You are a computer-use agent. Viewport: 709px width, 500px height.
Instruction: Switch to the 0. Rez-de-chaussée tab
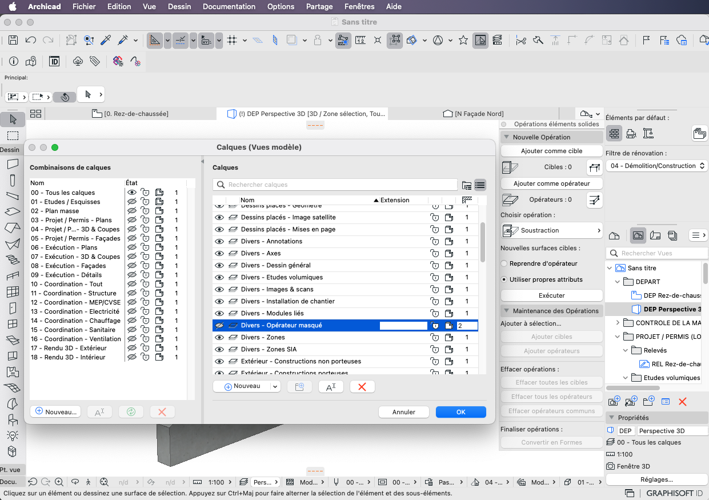coord(130,114)
